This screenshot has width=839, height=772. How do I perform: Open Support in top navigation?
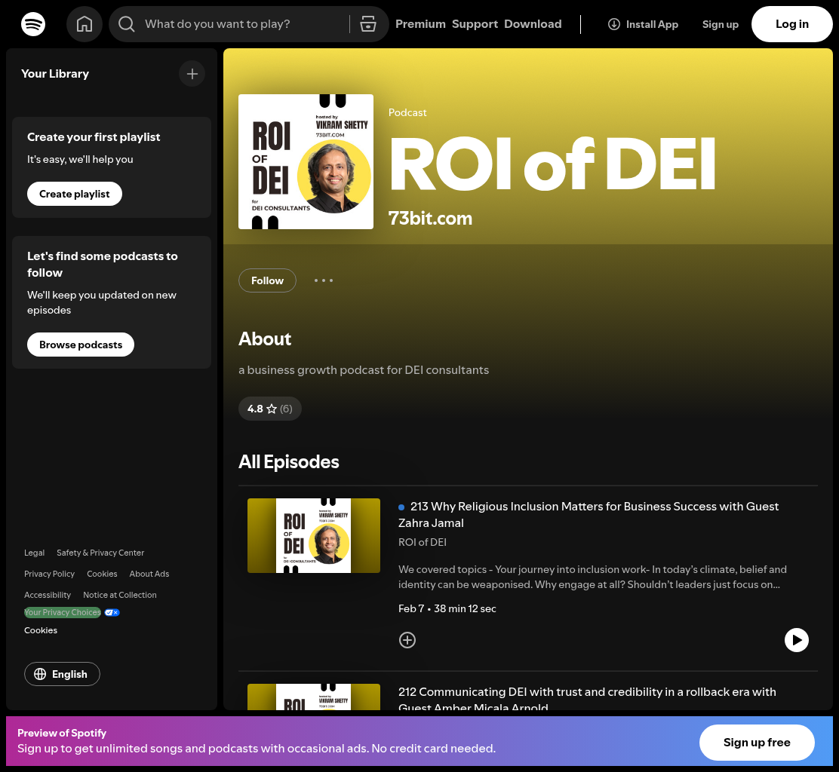(x=475, y=24)
